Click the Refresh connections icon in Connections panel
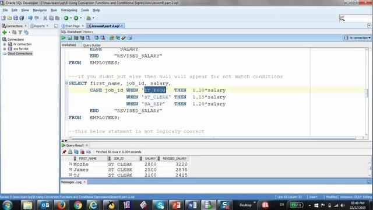This screenshot has height=210, width=373. click(x=14, y=33)
